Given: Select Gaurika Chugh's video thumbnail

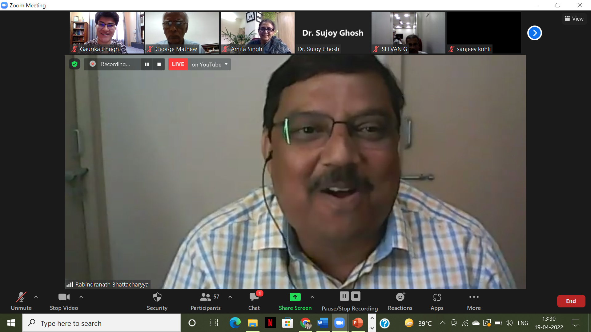Looking at the screenshot, I should coord(107,33).
